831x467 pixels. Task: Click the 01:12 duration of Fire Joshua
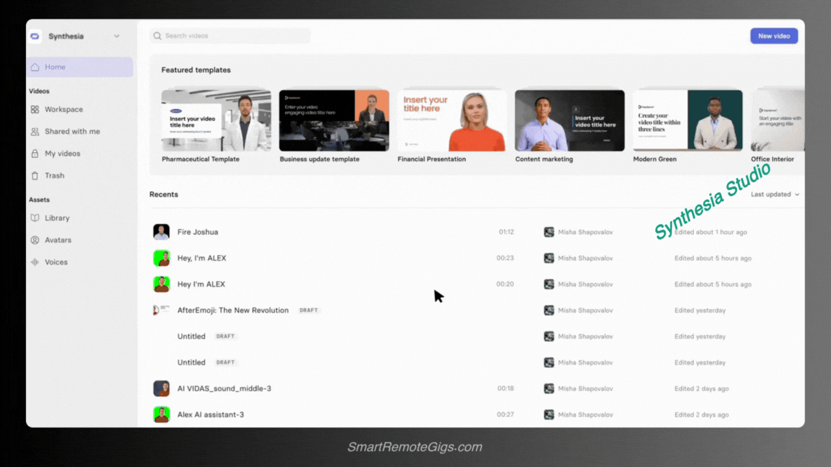pos(506,232)
